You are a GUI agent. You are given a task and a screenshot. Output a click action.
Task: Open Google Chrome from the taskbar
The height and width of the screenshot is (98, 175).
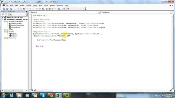coord(51,96)
